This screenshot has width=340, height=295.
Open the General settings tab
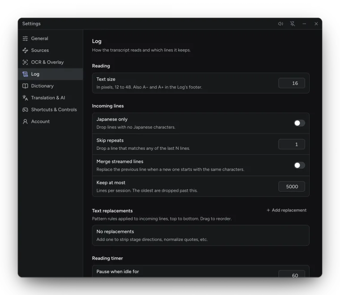pyautogui.click(x=50, y=38)
